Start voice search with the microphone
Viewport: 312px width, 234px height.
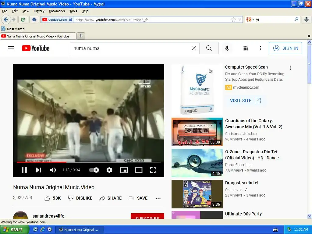[227, 48]
